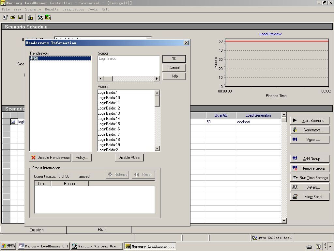The width and height of the screenshot is (334, 251).
Task: Confirm the dialog with OK
Action: click(174, 59)
